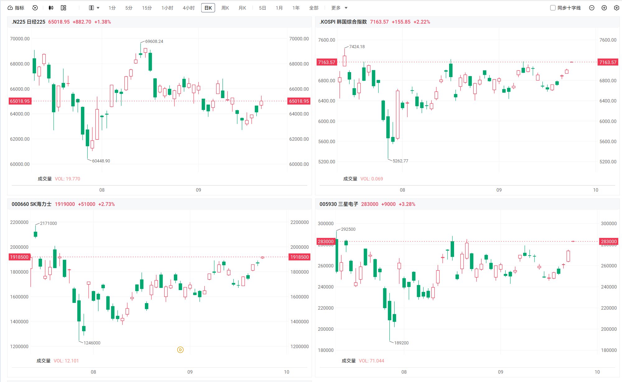622x382 pixels.
Task: Switch to the 周K interval tab
Action: (x=225, y=8)
